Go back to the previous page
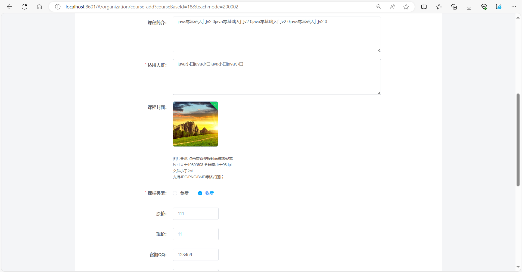Viewport: 522px width, 272px height. (10, 7)
